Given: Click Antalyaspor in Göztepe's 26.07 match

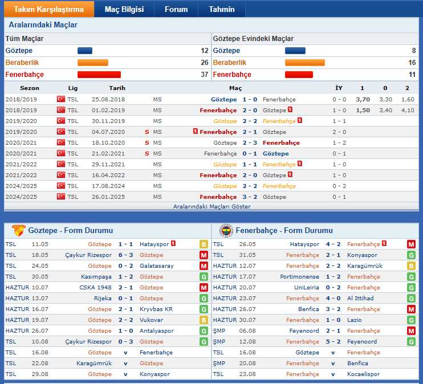Looking at the screenshot, I should pos(157,330).
